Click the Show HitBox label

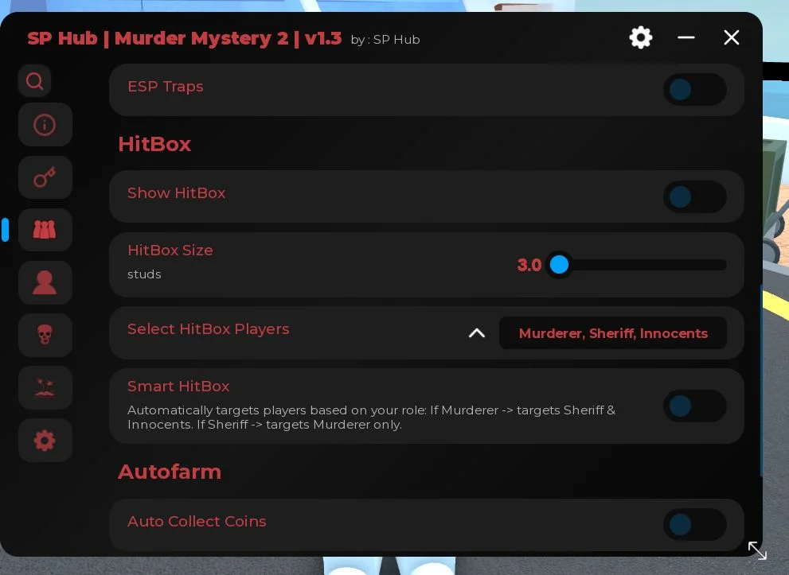tap(176, 193)
